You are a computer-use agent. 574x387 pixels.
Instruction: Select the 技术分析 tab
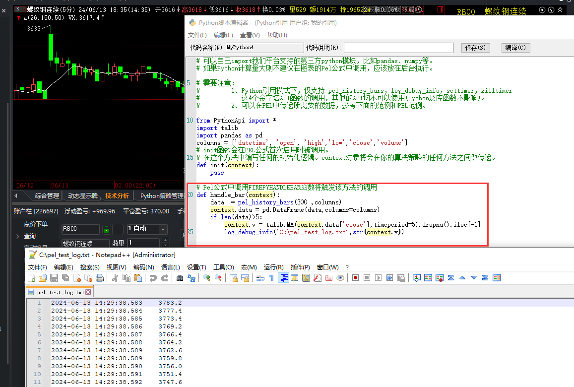pyautogui.click(x=117, y=196)
